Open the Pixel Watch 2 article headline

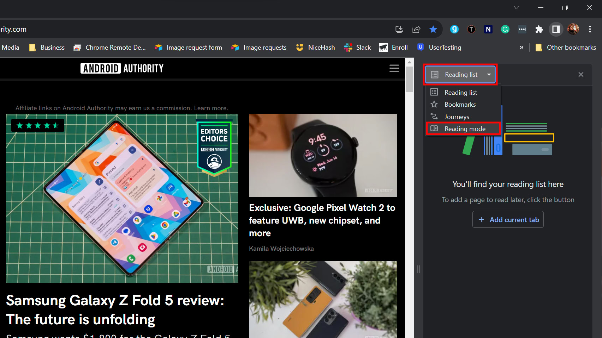[322, 220]
